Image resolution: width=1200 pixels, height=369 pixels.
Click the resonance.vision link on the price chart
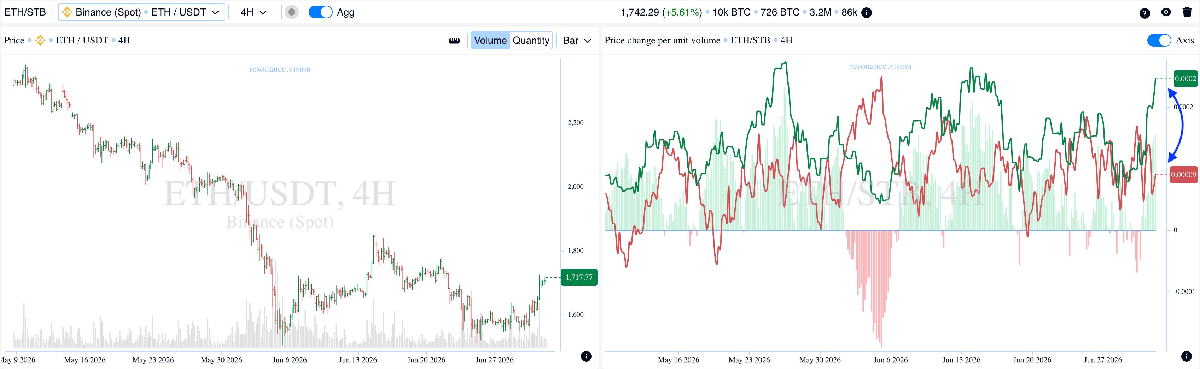coord(280,69)
